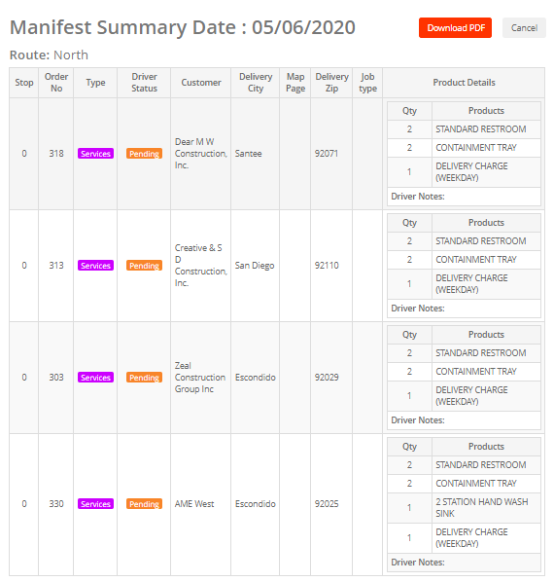Click the San Diego delivery city

pyautogui.click(x=255, y=266)
